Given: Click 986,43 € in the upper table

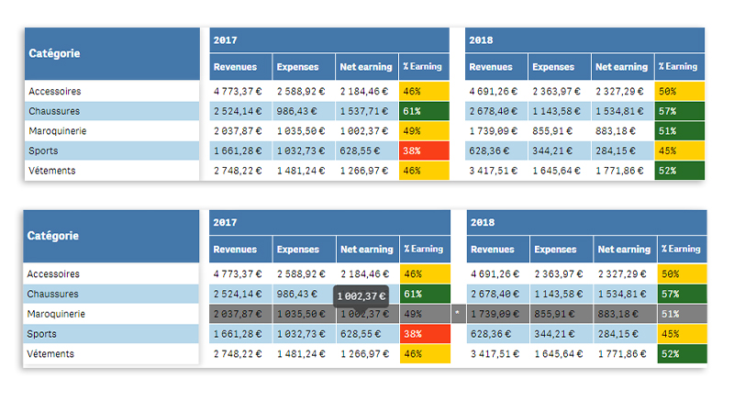Looking at the screenshot, I should click(296, 111).
